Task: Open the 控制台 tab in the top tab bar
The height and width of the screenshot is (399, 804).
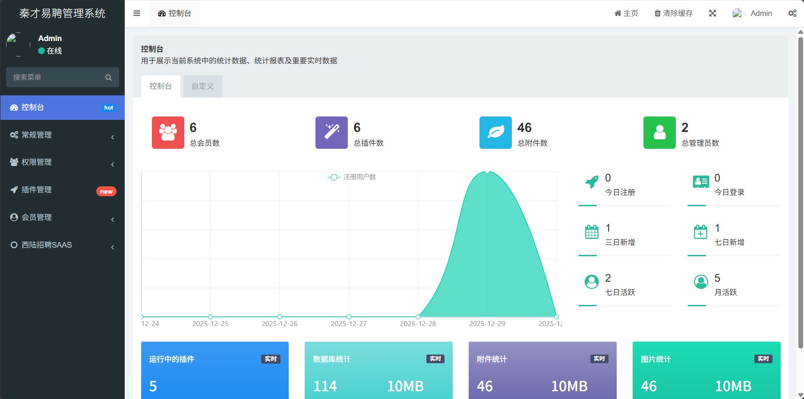Action: pyautogui.click(x=174, y=13)
